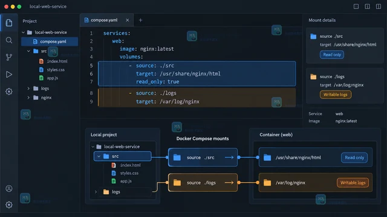
Task: Click index.html icon in Local project tree
Action: point(114,165)
